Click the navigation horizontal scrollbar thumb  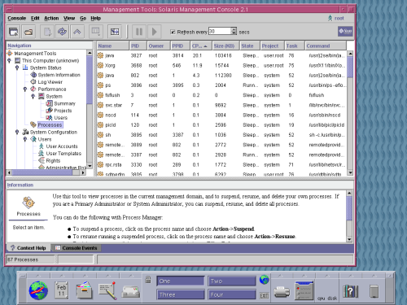pos(42,172)
